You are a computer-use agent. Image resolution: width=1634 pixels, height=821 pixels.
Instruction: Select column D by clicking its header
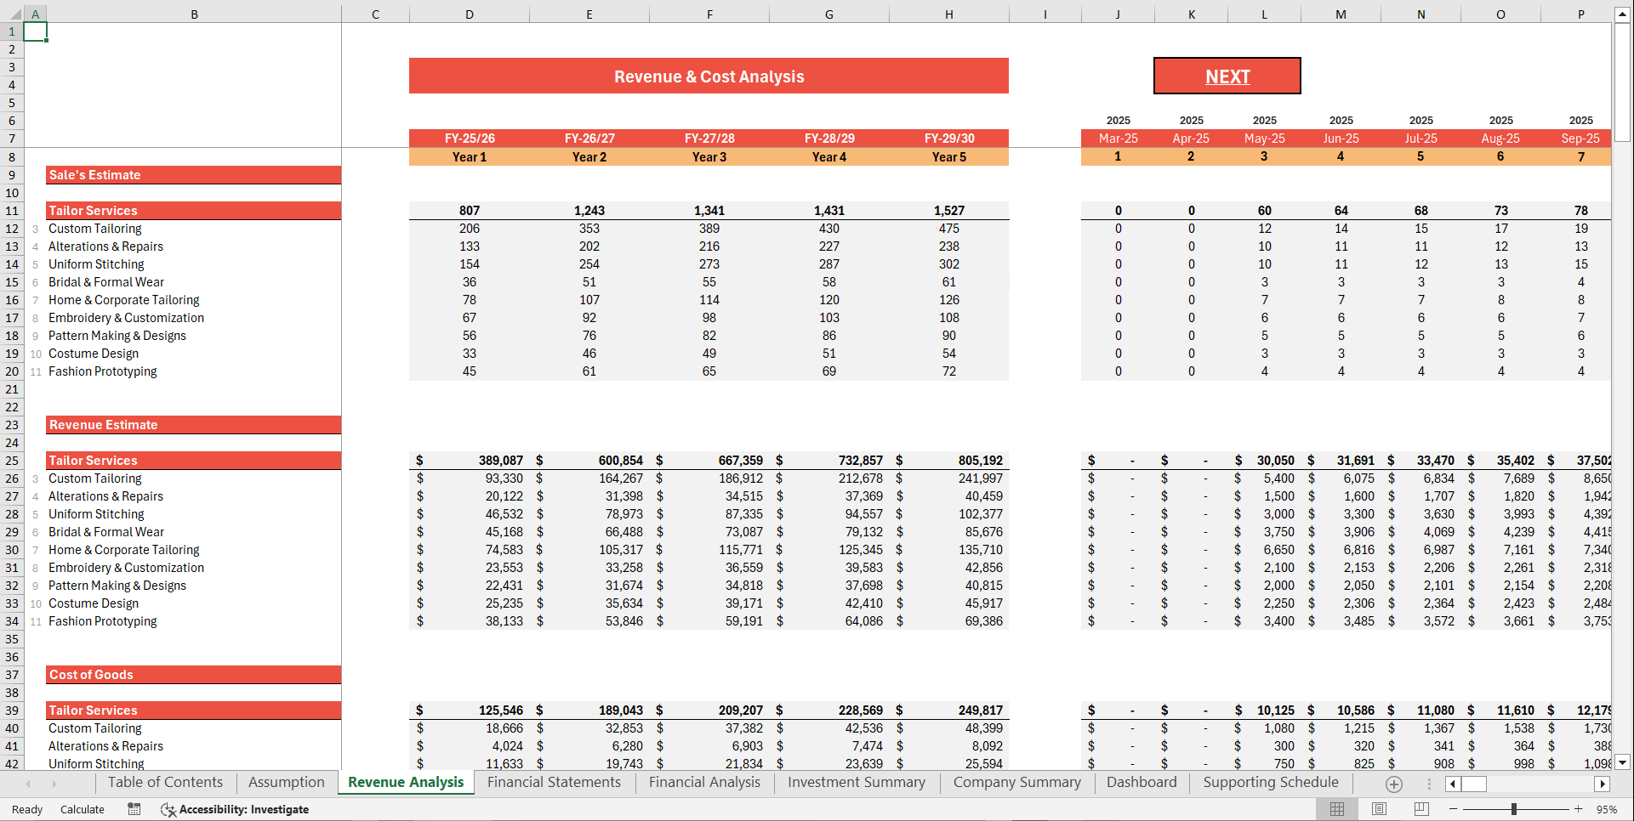click(x=469, y=14)
